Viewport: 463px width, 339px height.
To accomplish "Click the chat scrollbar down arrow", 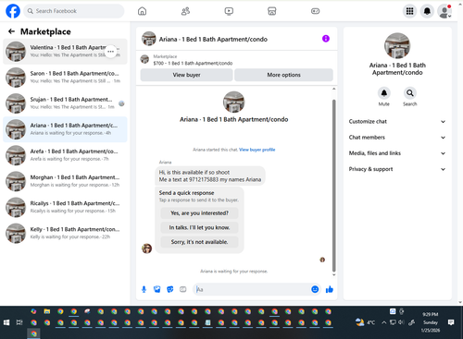I will (333, 275).
